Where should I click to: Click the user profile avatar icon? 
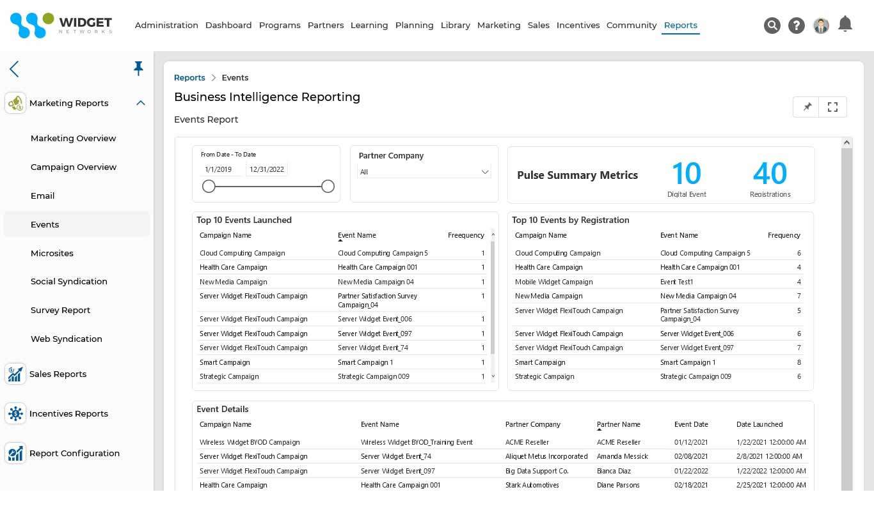pyautogui.click(x=821, y=26)
